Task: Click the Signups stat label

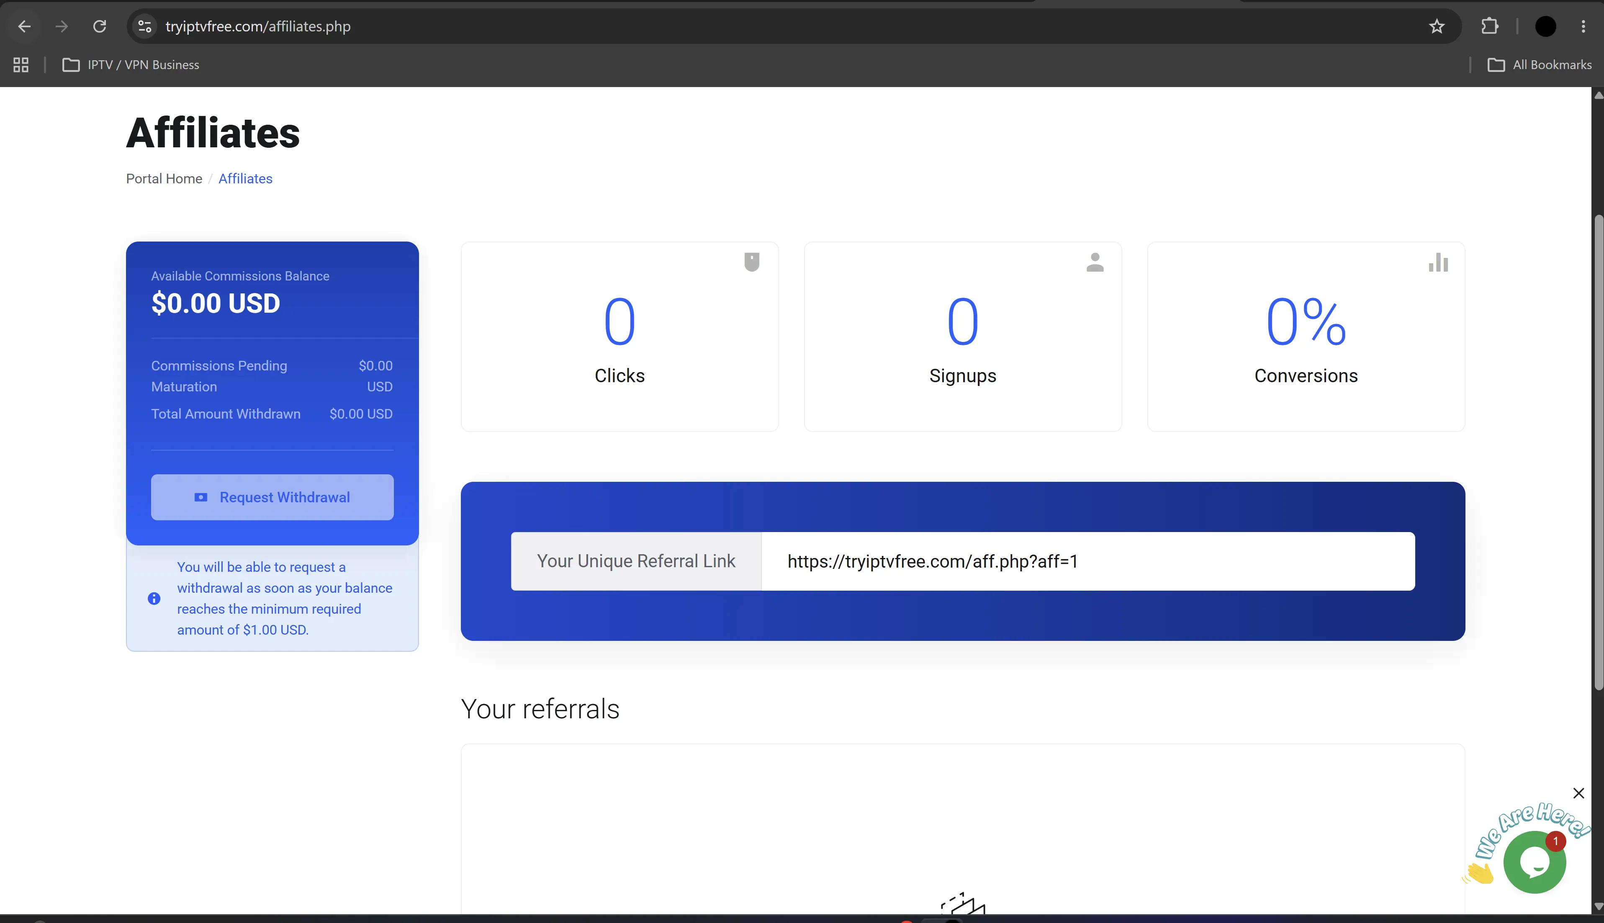Action: click(x=963, y=376)
